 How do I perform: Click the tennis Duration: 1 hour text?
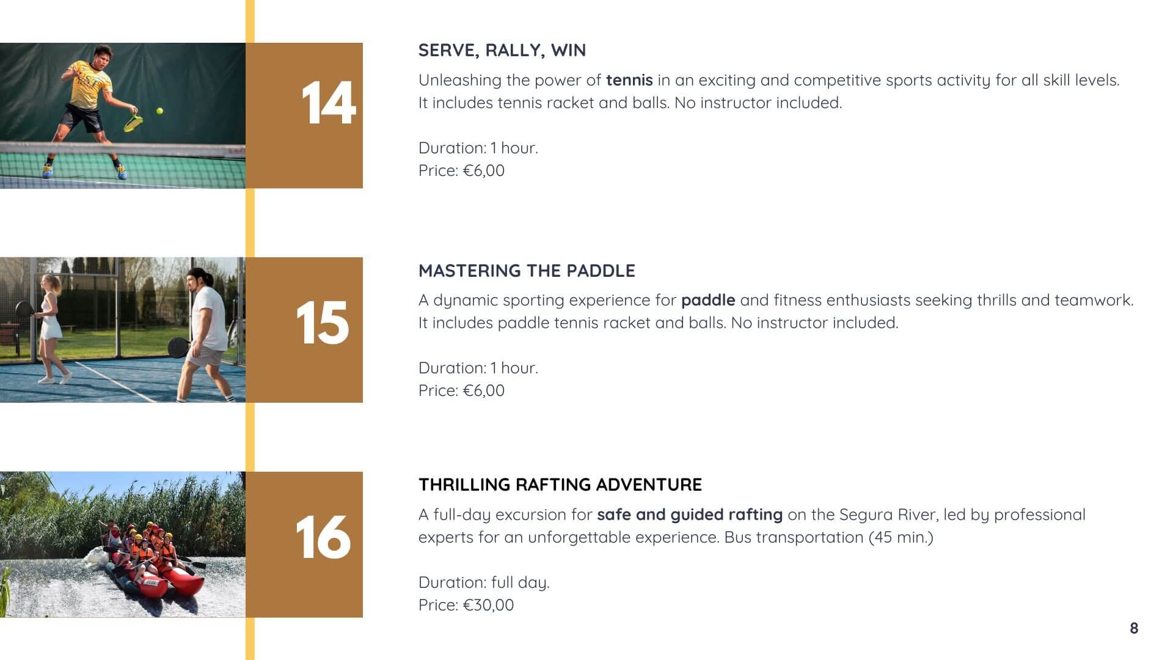478,148
